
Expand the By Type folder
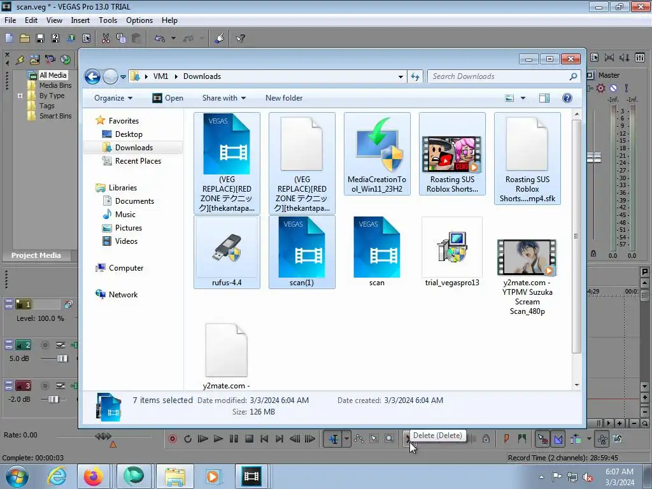click(x=20, y=96)
